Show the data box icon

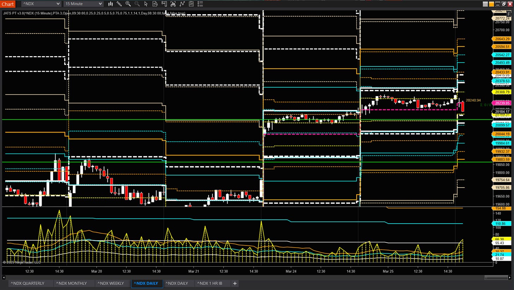(155, 4)
